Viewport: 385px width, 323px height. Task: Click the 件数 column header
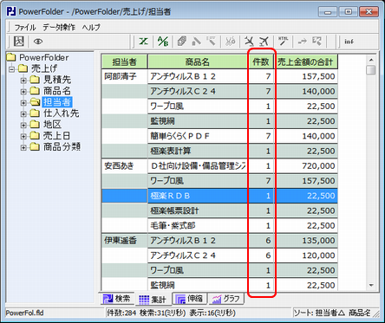261,61
